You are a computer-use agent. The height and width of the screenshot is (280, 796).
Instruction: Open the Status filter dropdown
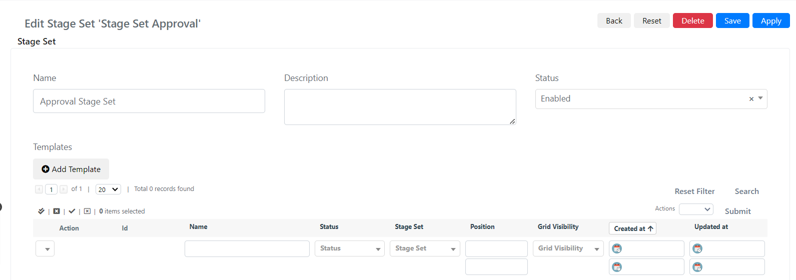350,248
